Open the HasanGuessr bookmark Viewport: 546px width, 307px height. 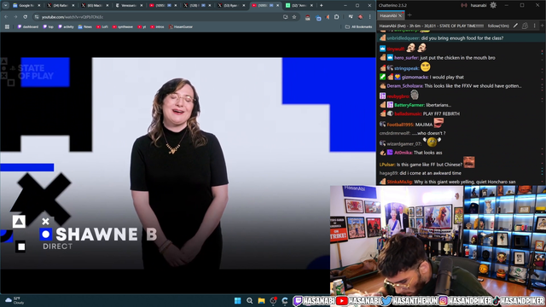pyautogui.click(x=181, y=26)
